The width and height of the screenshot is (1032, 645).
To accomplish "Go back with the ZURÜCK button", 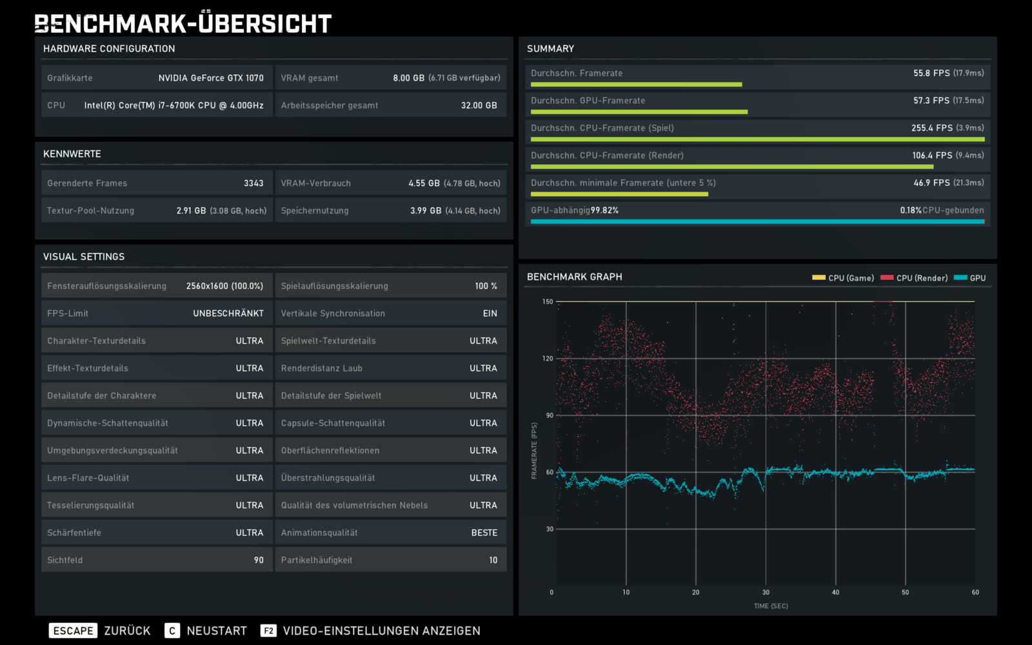I will click(x=127, y=631).
